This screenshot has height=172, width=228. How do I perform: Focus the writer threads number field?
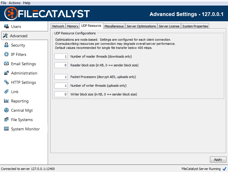[61, 86]
